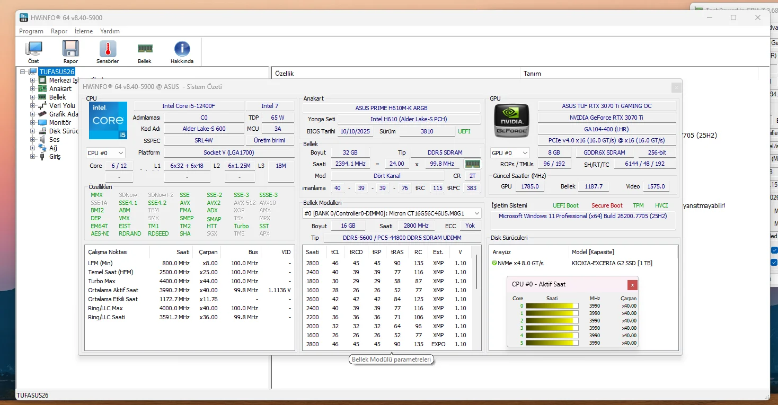Click the Üretim birimi button
The height and width of the screenshot is (405, 778).
[x=270, y=140]
